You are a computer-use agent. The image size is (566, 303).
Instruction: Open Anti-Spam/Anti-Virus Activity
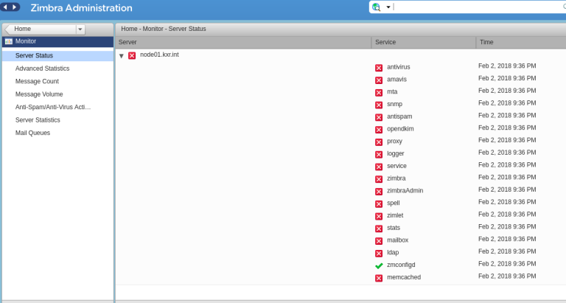click(53, 107)
